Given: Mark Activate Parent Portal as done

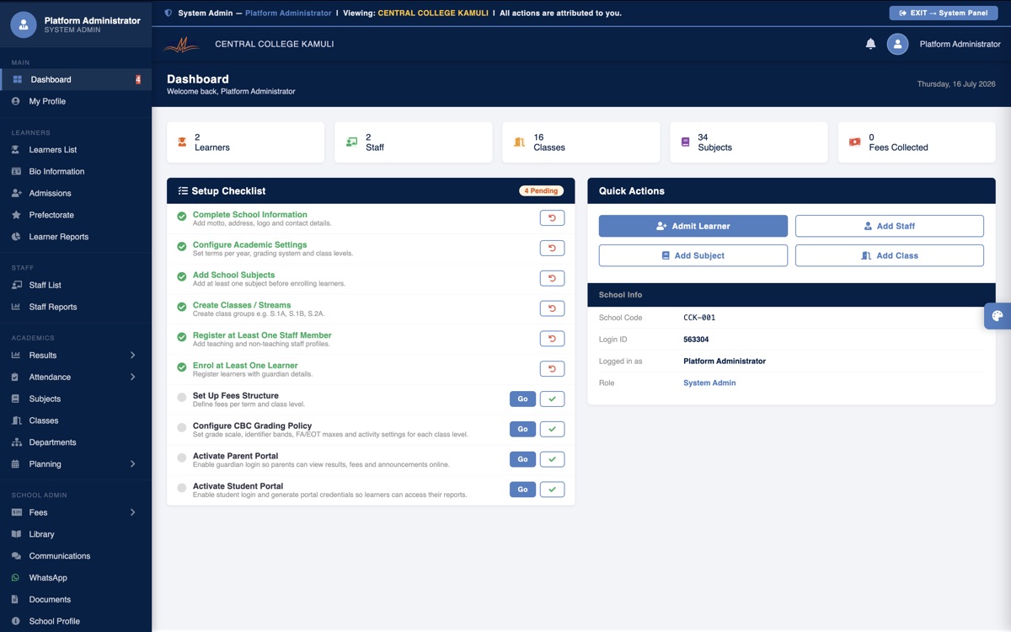Looking at the screenshot, I should pyautogui.click(x=552, y=459).
